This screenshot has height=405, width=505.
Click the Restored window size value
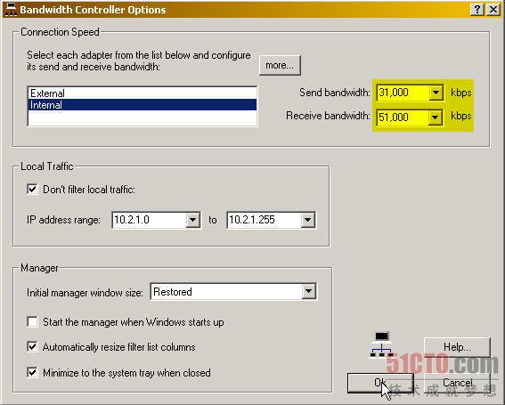(x=226, y=291)
